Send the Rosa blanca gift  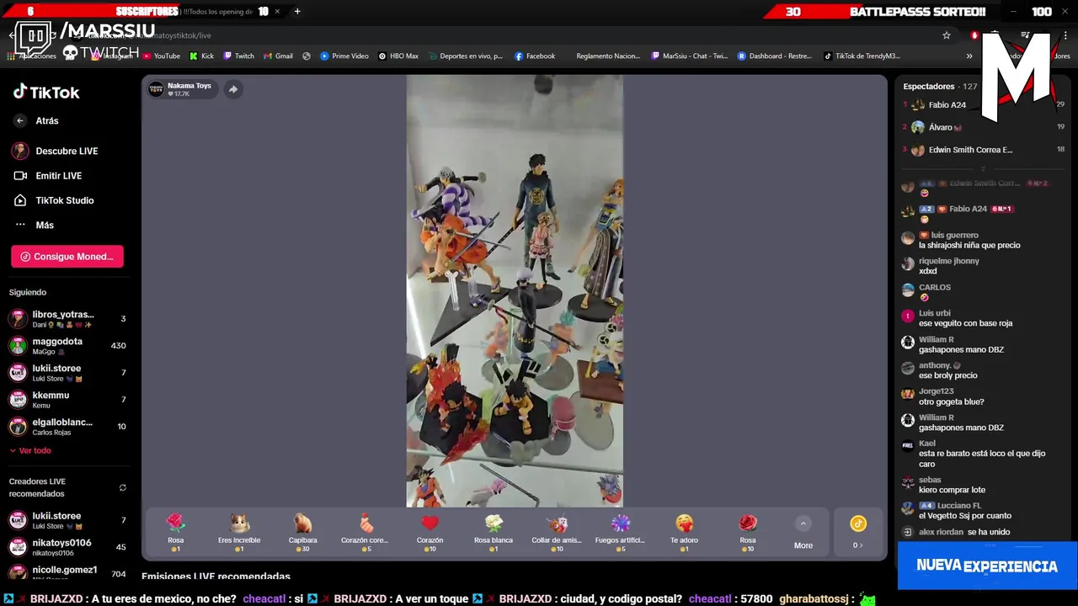(494, 532)
